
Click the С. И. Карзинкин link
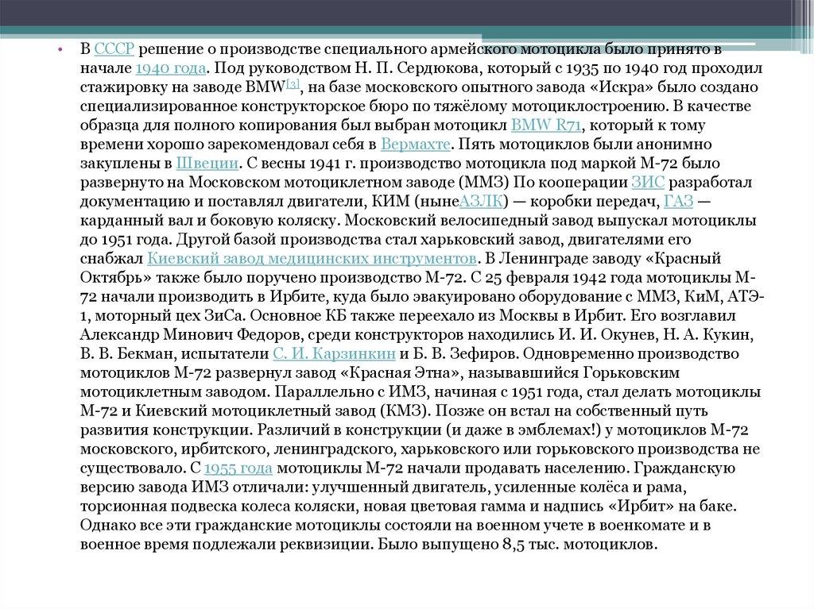pyautogui.click(x=334, y=354)
